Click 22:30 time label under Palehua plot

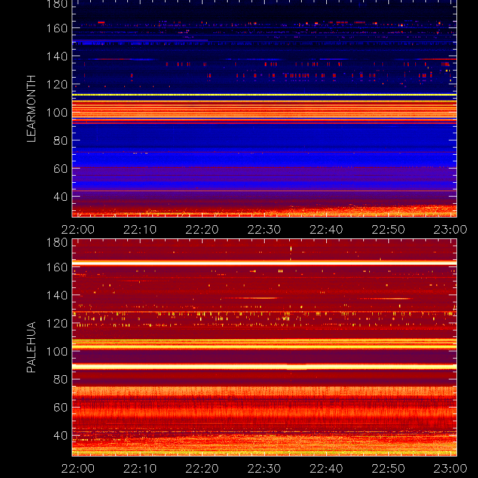coord(264,468)
